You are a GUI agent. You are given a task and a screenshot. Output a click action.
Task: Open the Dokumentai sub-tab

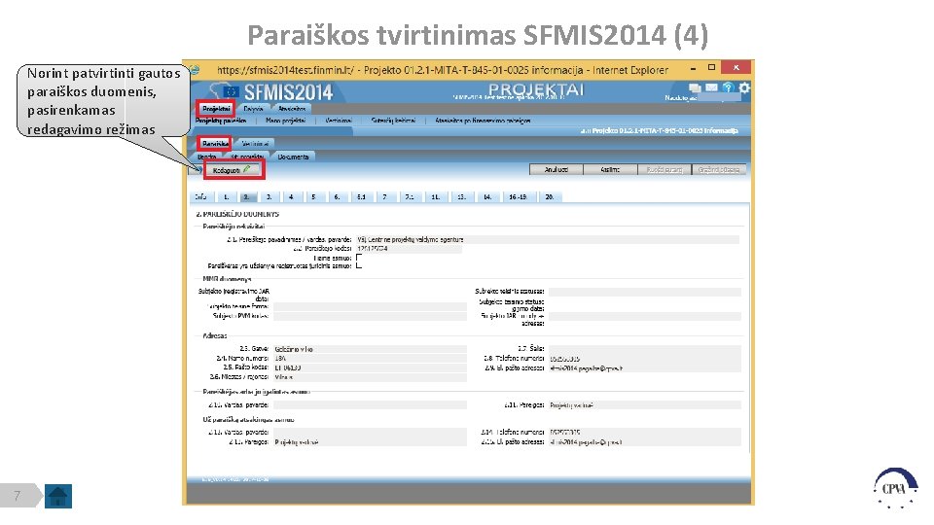point(293,157)
